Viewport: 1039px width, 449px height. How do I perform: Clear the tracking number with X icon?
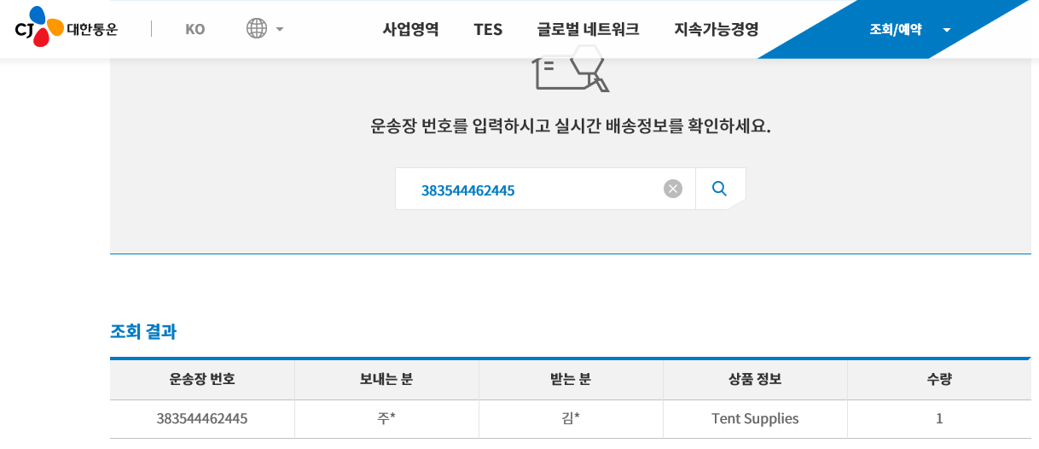pyautogui.click(x=673, y=189)
